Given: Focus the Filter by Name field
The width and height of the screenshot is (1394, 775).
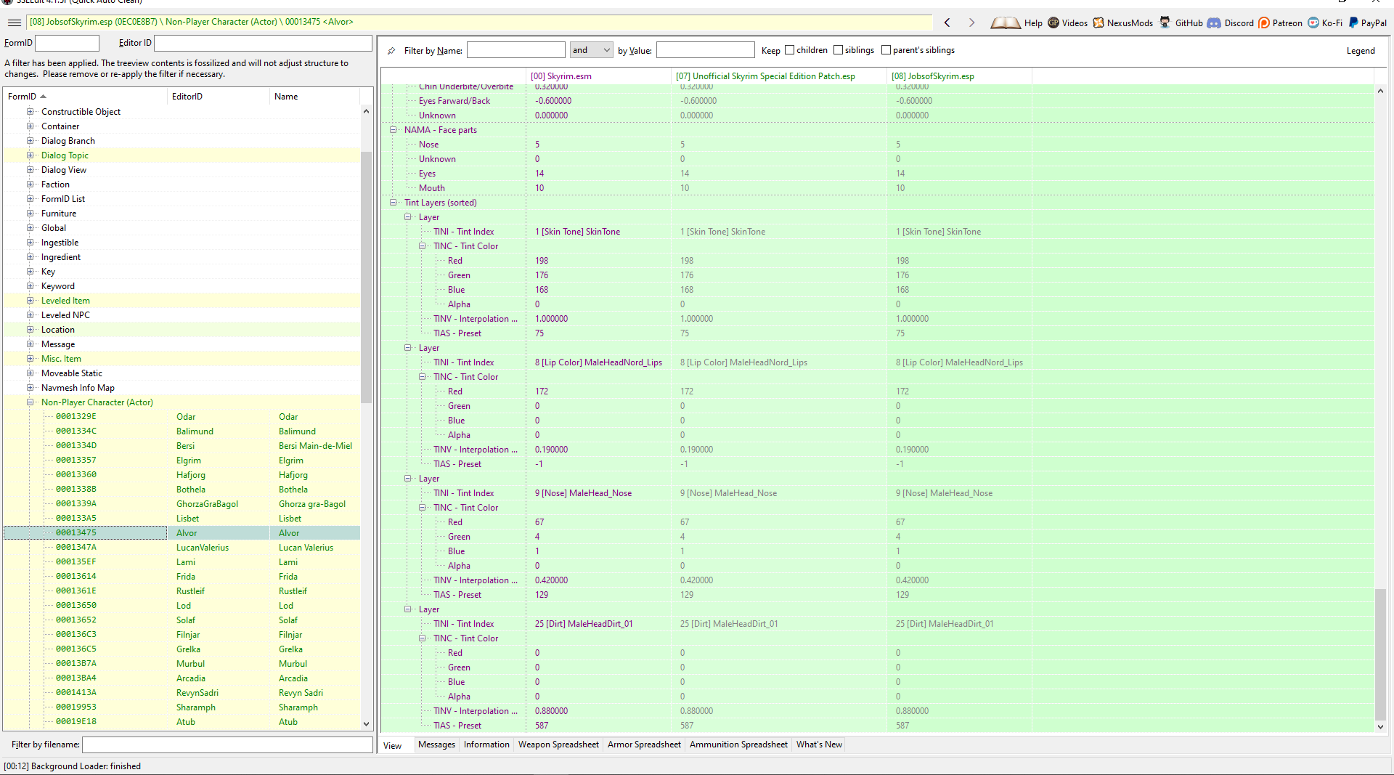Looking at the screenshot, I should tap(515, 50).
